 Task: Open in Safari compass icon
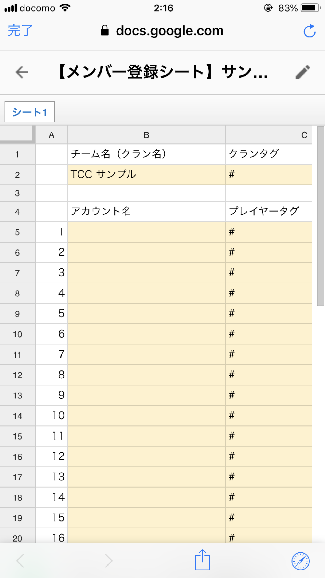[x=301, y=561]
